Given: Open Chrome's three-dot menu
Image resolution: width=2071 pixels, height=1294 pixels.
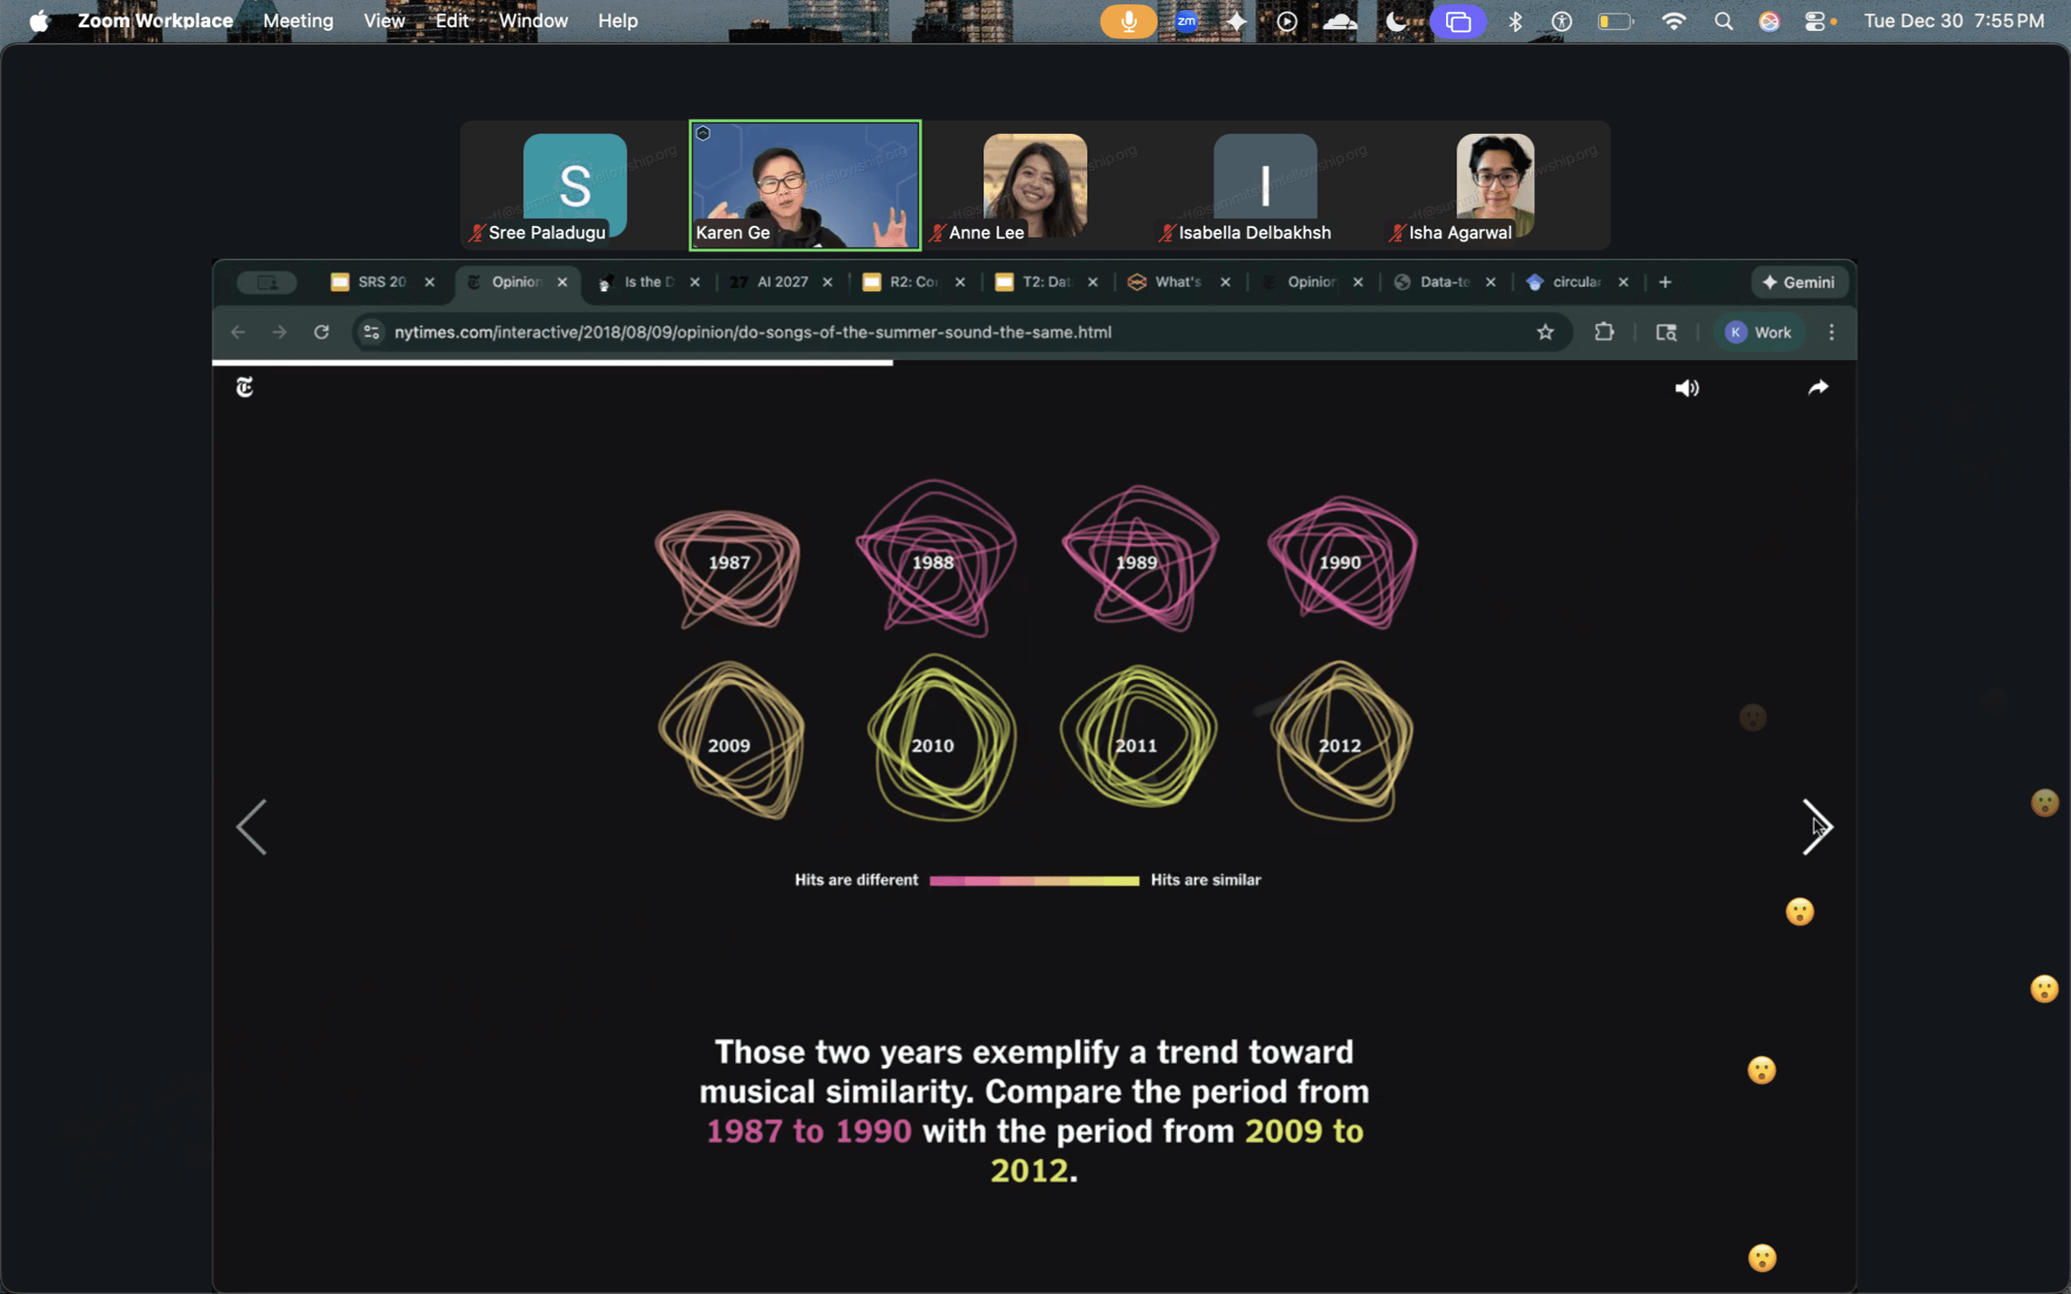Looking at the screenshot, I should (x=1832, y=332).
